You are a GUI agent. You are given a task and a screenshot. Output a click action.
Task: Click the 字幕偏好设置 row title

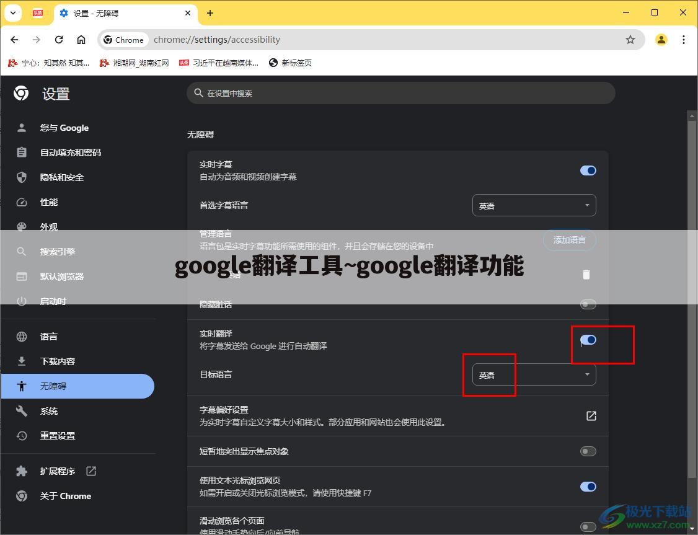point(224,410)
